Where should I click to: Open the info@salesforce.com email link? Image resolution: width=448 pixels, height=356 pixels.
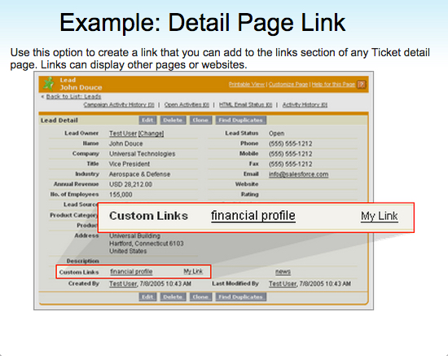pyautogui.click(x=298, y=174)
